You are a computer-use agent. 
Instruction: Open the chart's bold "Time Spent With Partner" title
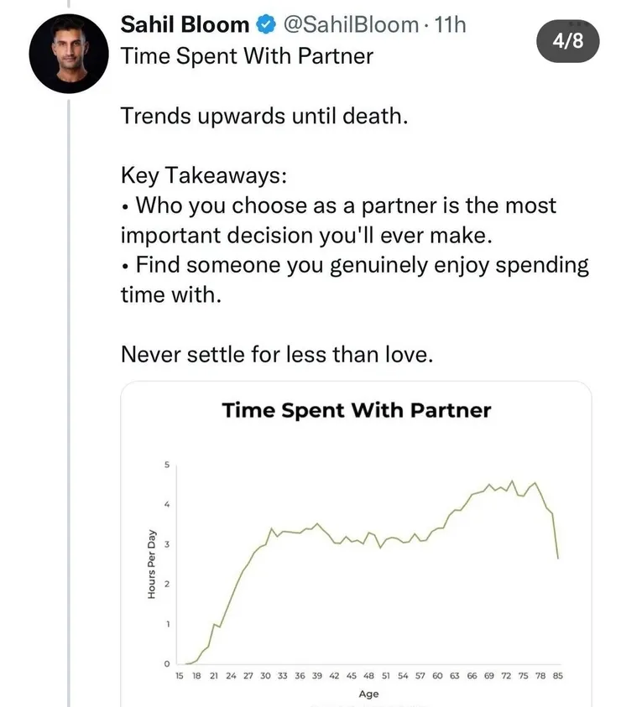coord(356,411)
